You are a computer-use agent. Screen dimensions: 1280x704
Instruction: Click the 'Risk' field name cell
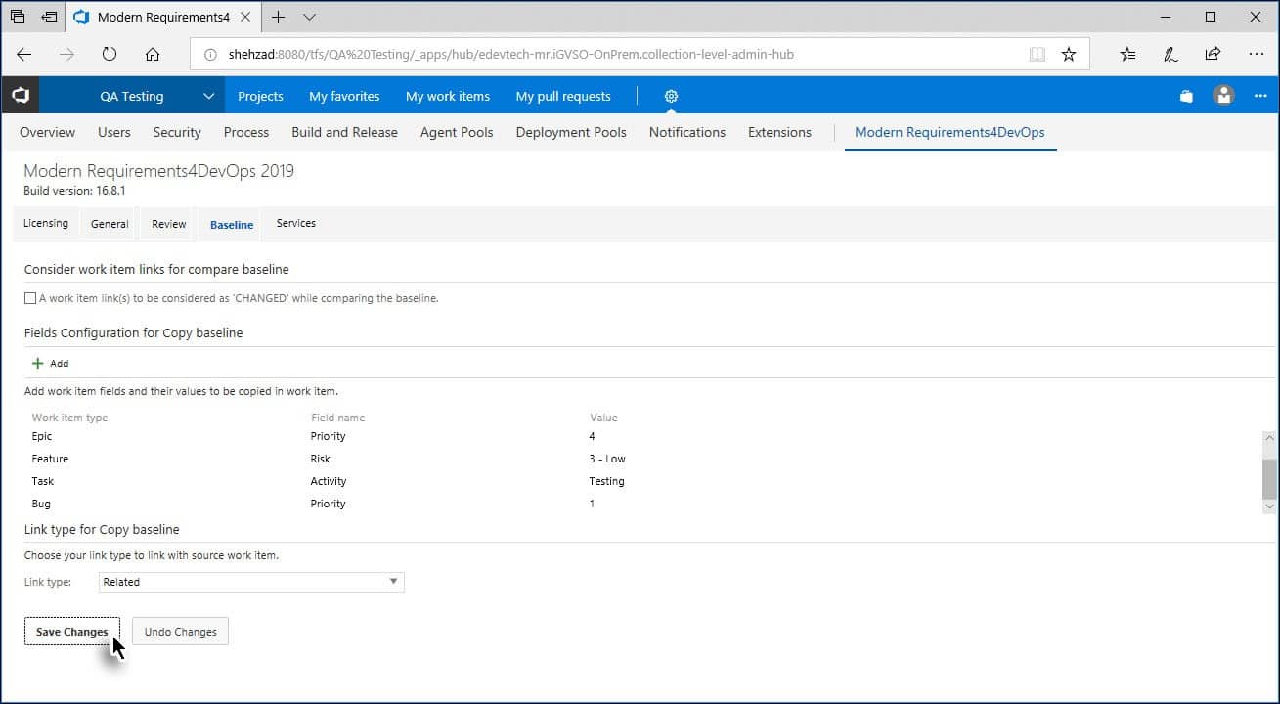point(321,459)
